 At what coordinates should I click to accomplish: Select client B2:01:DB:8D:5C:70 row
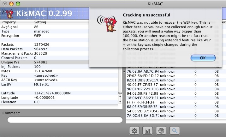[176, 80]
